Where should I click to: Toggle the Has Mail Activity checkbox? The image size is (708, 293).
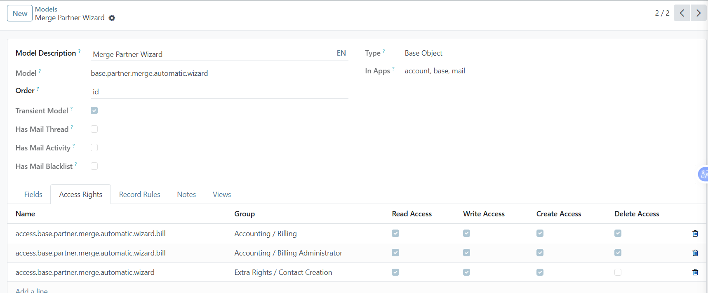point(94,148)
